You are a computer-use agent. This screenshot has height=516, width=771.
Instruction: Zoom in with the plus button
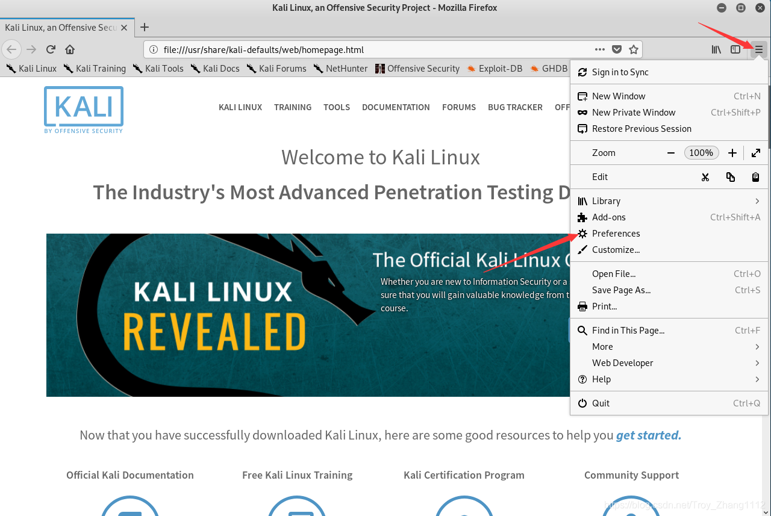pos(732,153)
